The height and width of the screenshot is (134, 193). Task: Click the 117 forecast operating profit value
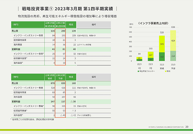coord(63,102)
